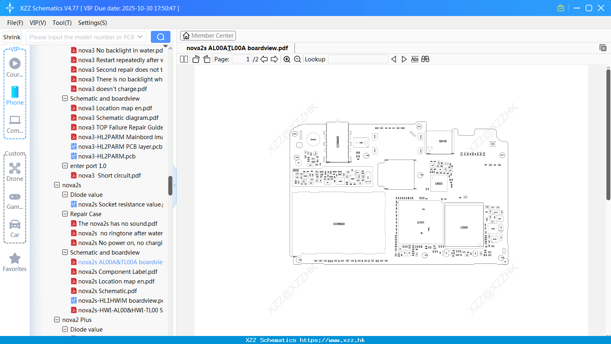Open the www.xzz.hk link in status bar
Image resolution: width=611 pixels, height=344 pixels.
click(332, 340)
